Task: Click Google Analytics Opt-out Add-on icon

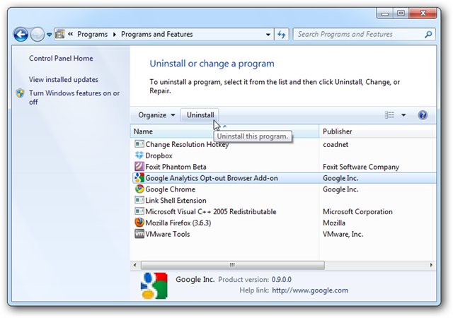Action: 139,178
